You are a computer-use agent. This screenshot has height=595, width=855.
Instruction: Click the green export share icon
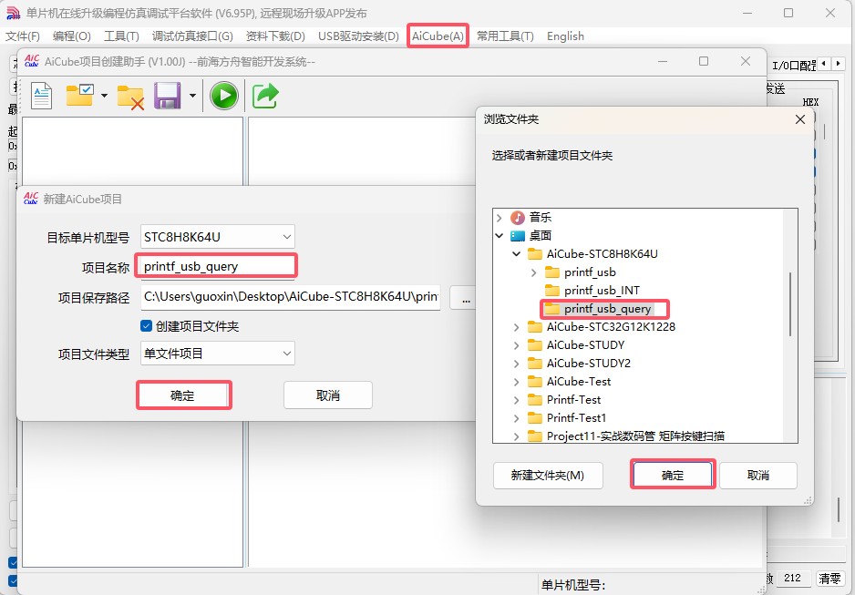[x=265, y=96]
